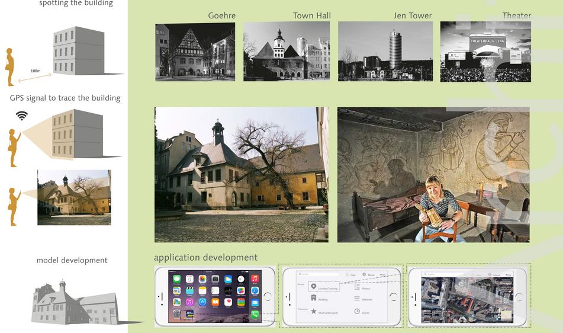This screenshot has height=333, width=563.
Task: Choose the Jen Tower photo
Action: point(385,52)
